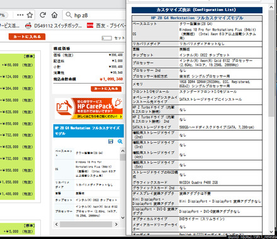Image resolution: width=277 pixels, height=239 pixels.
Task: Click down arrow of Configuration List scrollbar
Action: click(271, 231)
